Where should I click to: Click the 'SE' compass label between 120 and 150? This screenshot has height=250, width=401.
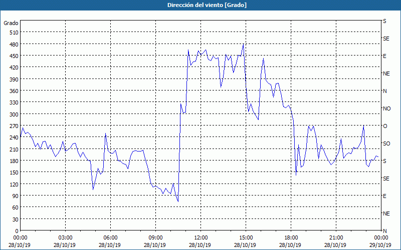(386, 178)
